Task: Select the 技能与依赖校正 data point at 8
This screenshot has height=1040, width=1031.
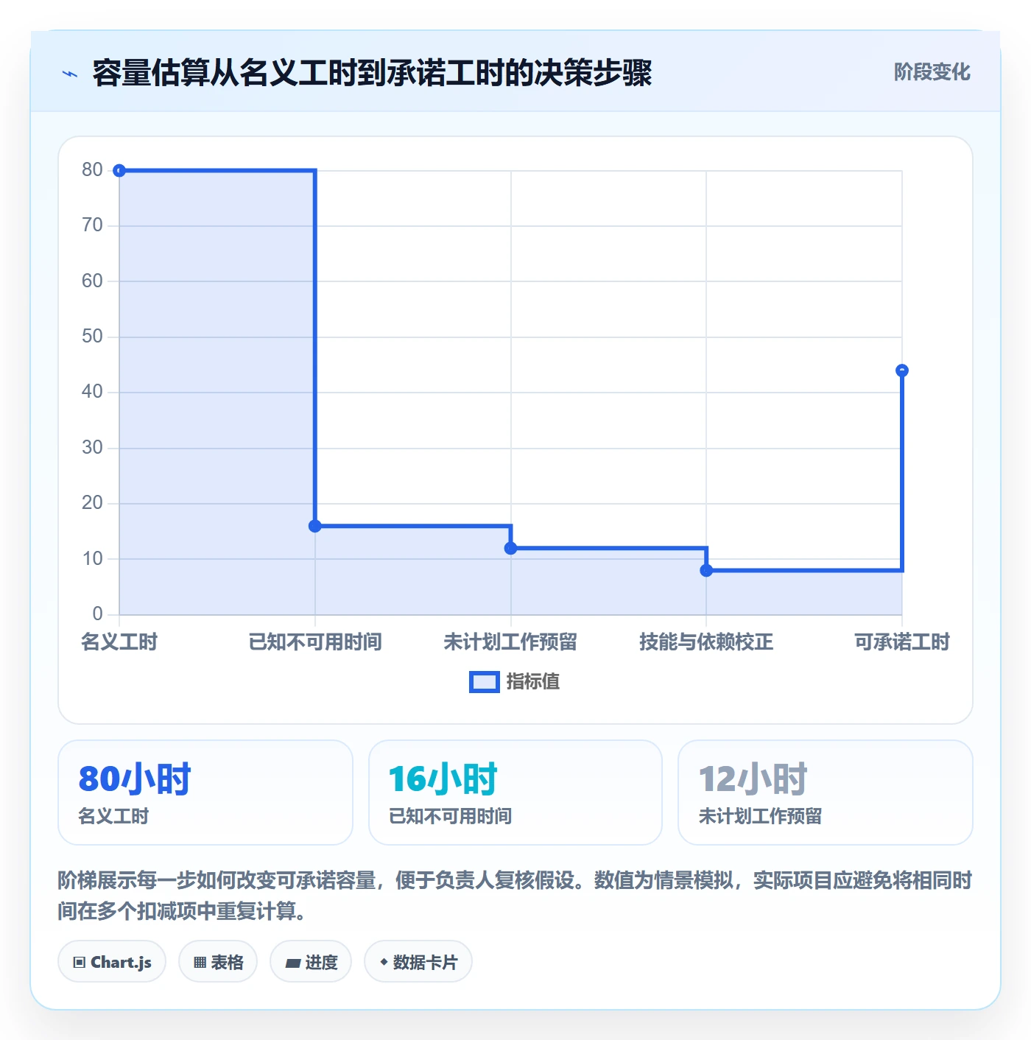Action: (x=706, y=570)
